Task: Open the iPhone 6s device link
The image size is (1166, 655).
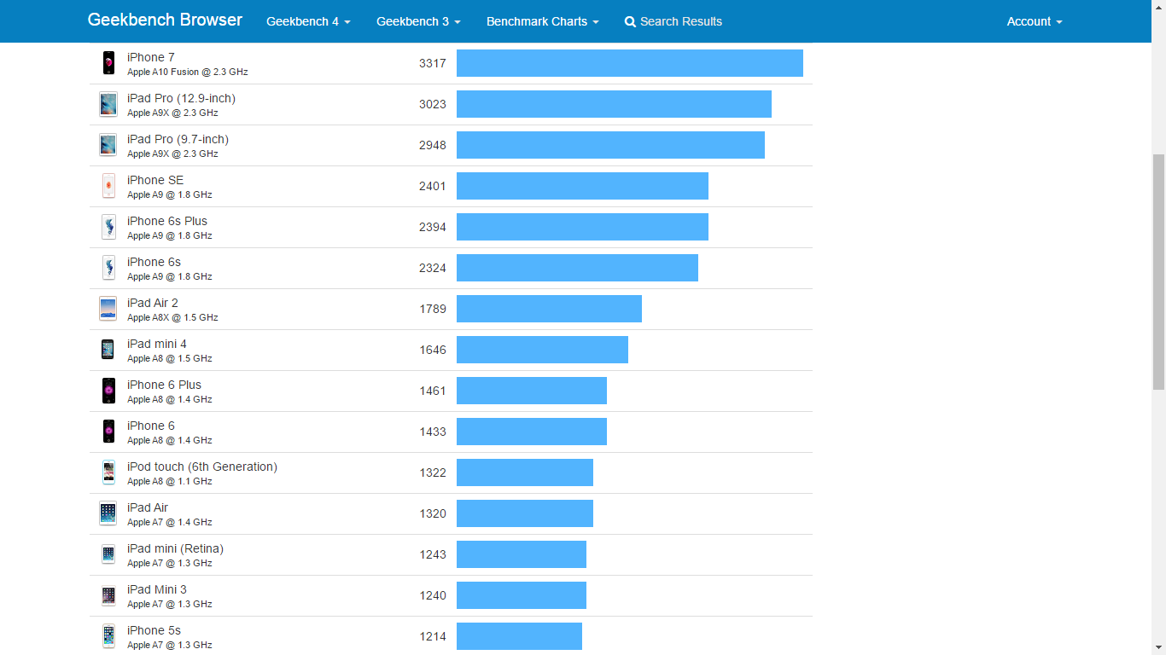Action: [x=154, y=262]
